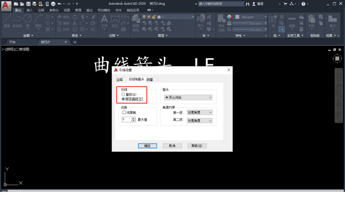Open the object color ByLayer dropdown
The width and height of the screenshot is (345, 220).
pyautogui.click(x=251, y=17)
